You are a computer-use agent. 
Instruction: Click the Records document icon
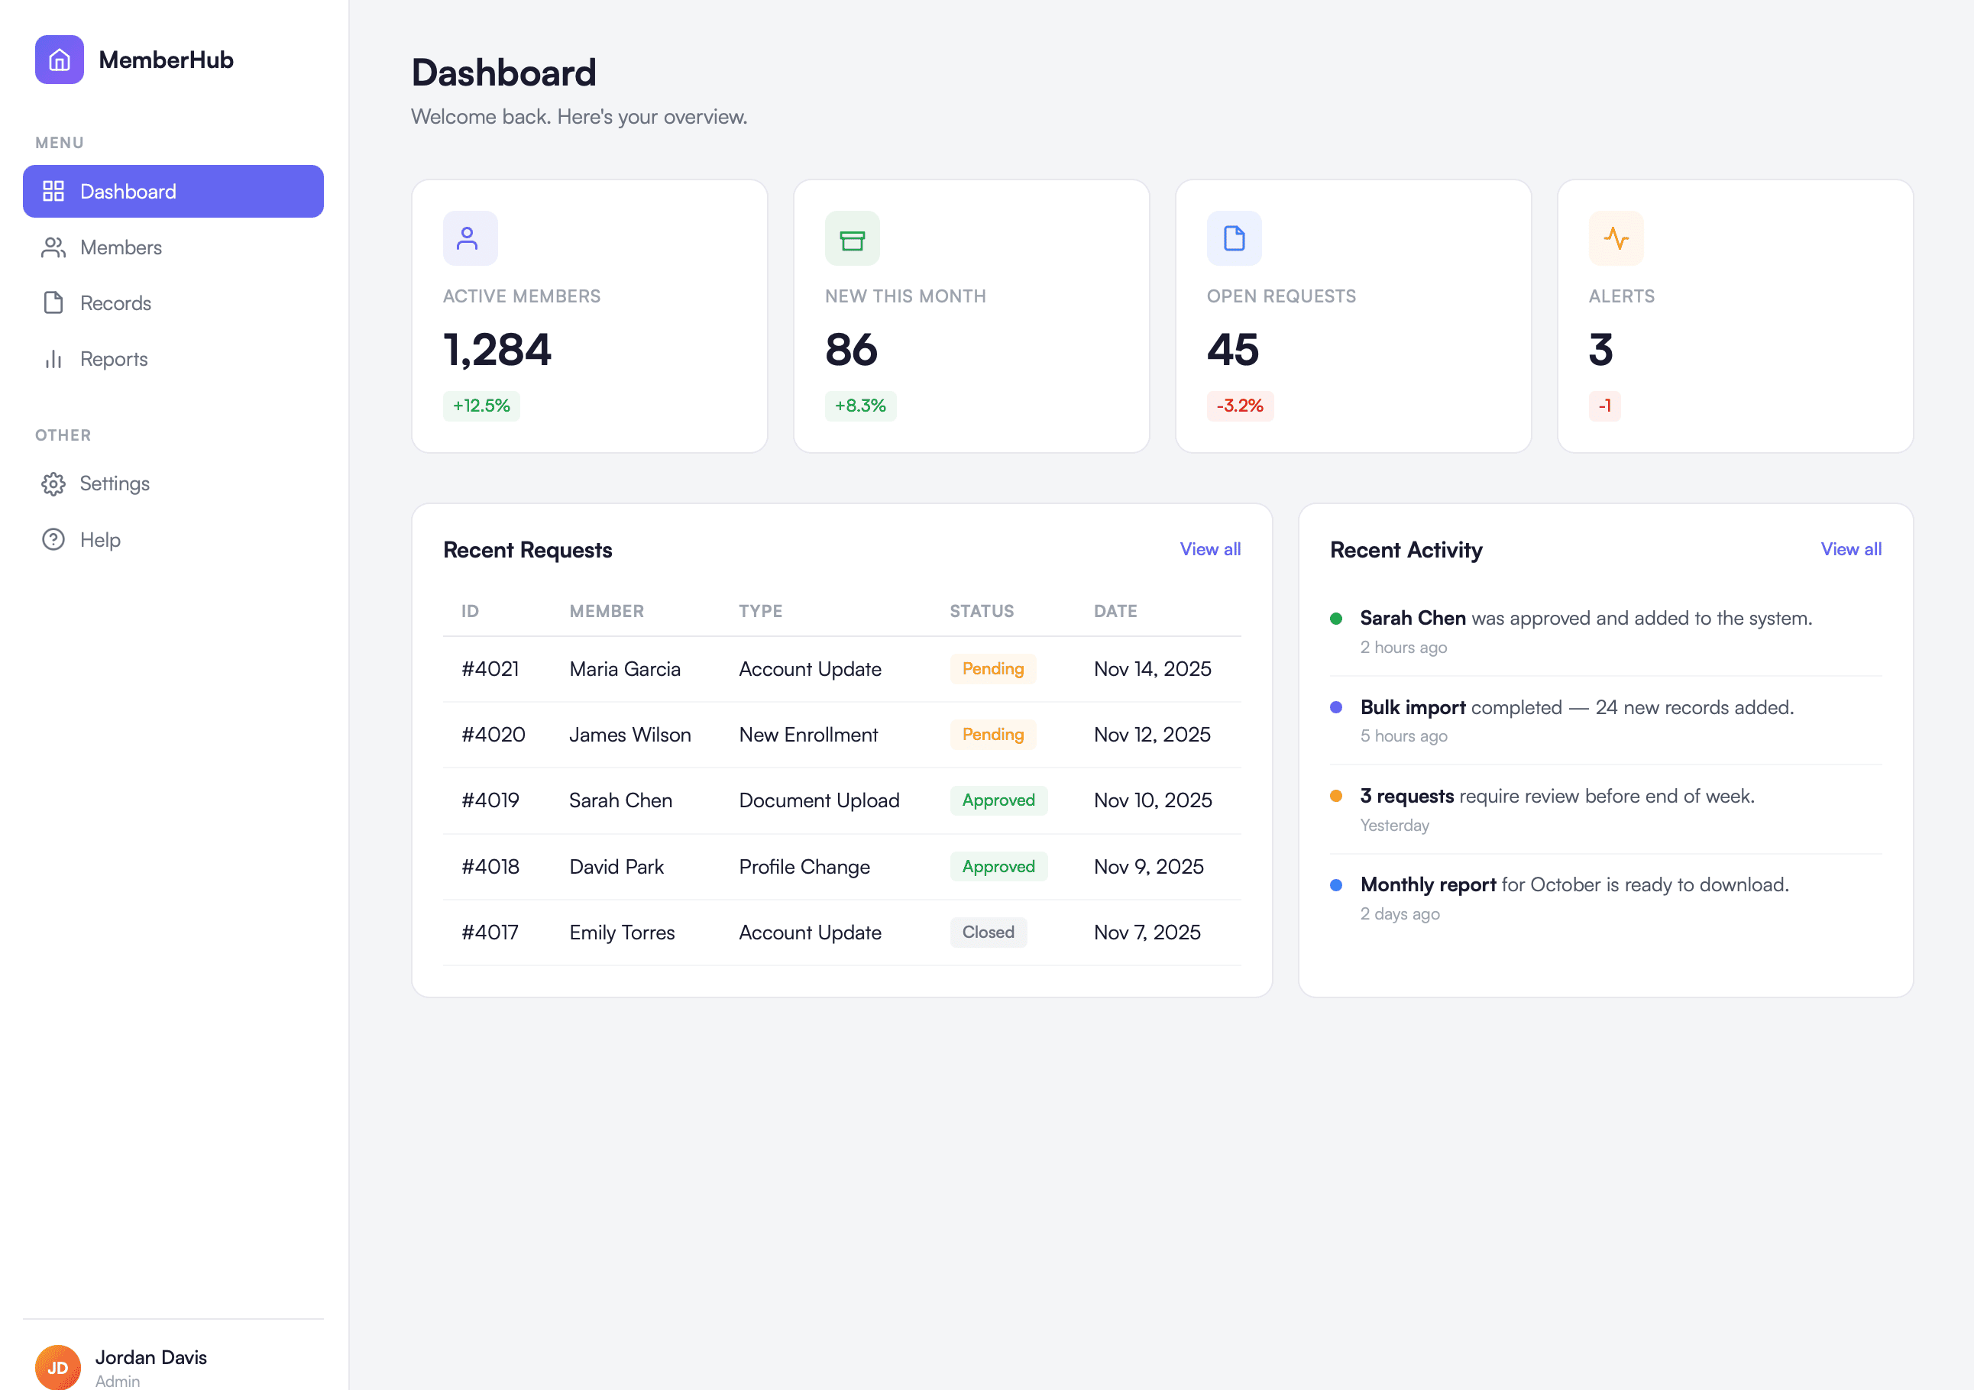(53, 302)
